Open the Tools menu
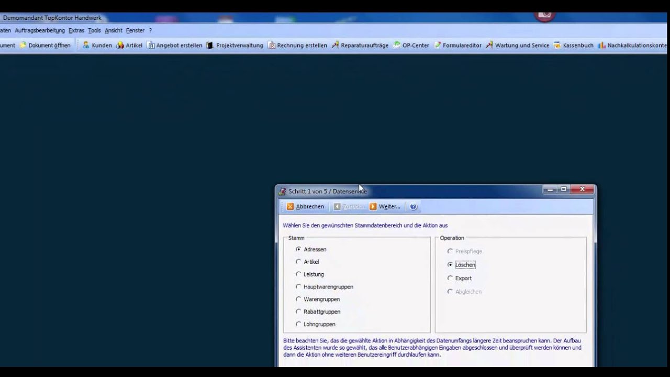 point(94,31)
